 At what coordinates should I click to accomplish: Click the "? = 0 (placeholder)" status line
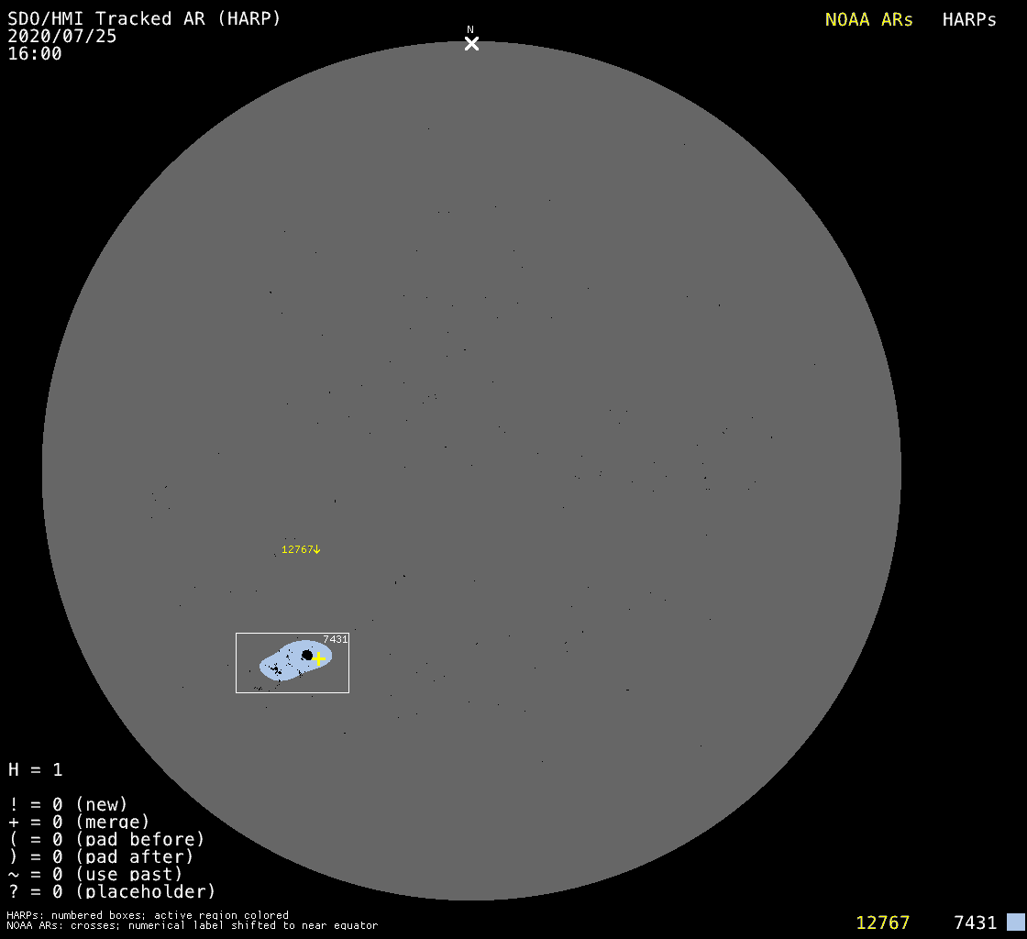pos(112,890)
